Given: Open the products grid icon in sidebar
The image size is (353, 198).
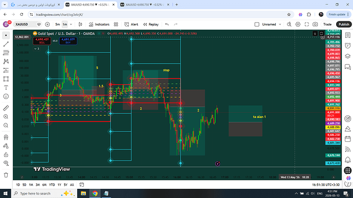Looking at the screenshot, I should pos(348,170).
